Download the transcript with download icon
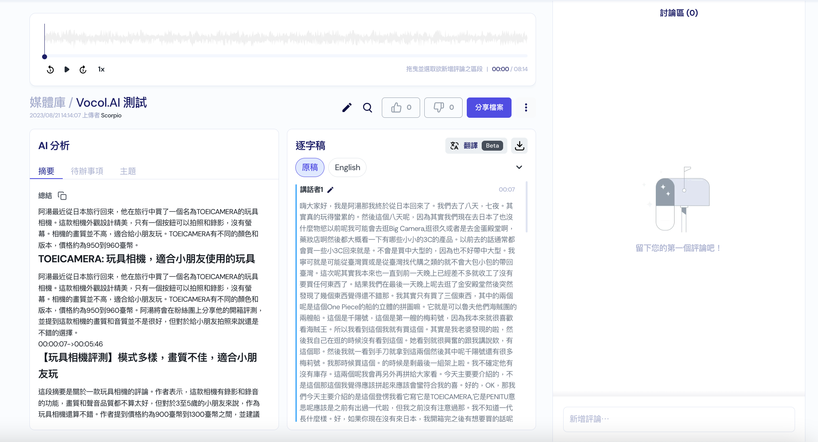This screenshot has width=818, height=442. pos(519,146)
